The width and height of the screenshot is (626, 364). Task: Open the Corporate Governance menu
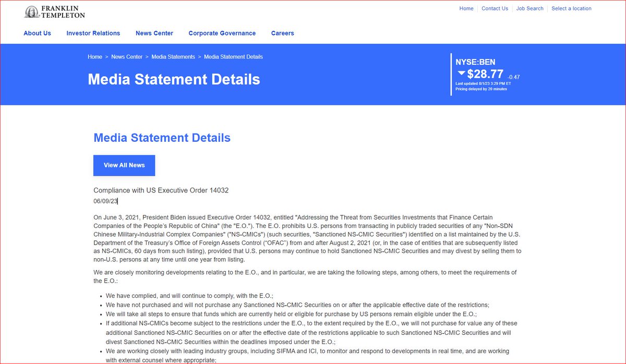(x=222, y=33)
